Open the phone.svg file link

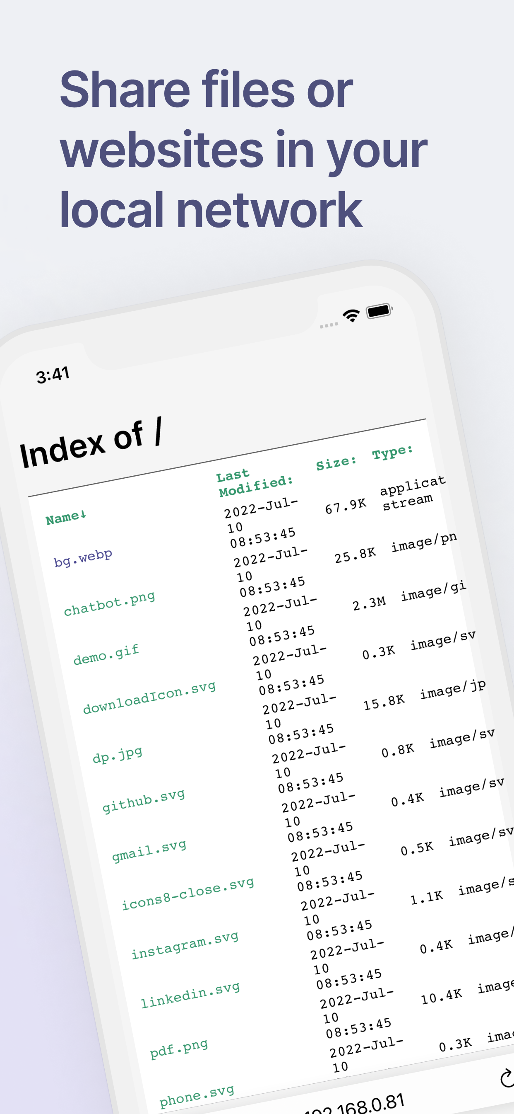[x=197, y=1096]
